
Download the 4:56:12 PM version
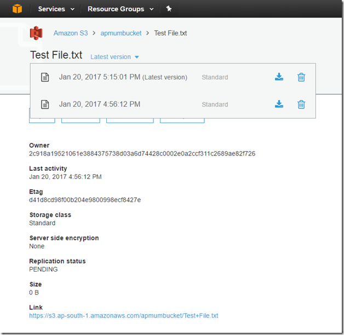coord(279,104)
